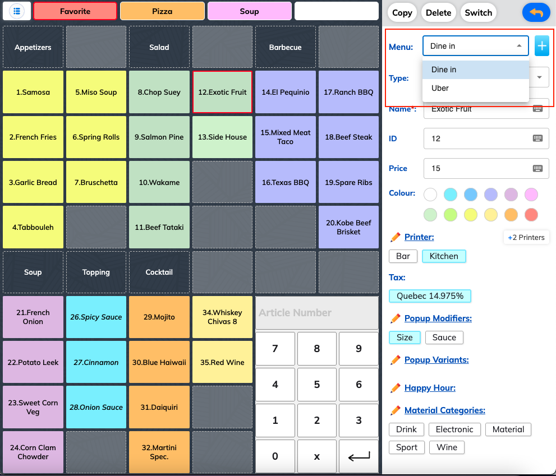
Task: Toggle the Size popup modifier
Action: pos(405,338)
